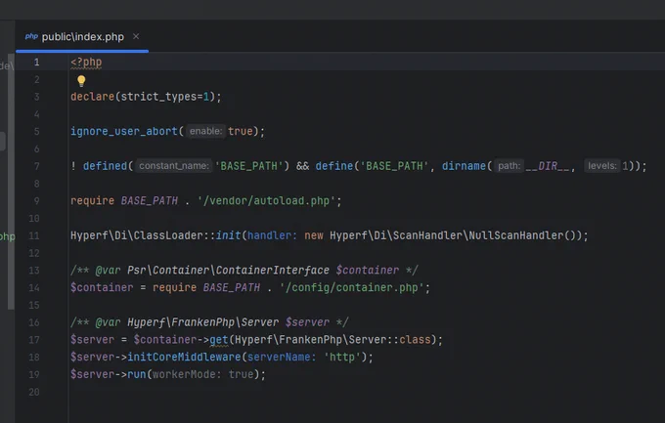Click the defined function name on line 7
Screen dimensions: 665x423
tap(105, 166)
